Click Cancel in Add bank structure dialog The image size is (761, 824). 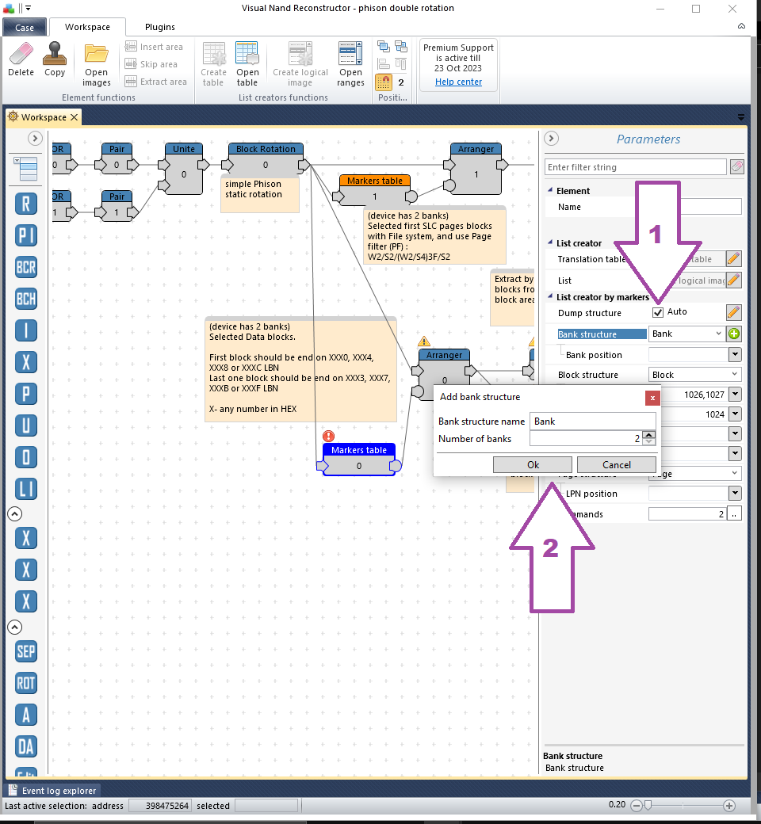(617, 464)
